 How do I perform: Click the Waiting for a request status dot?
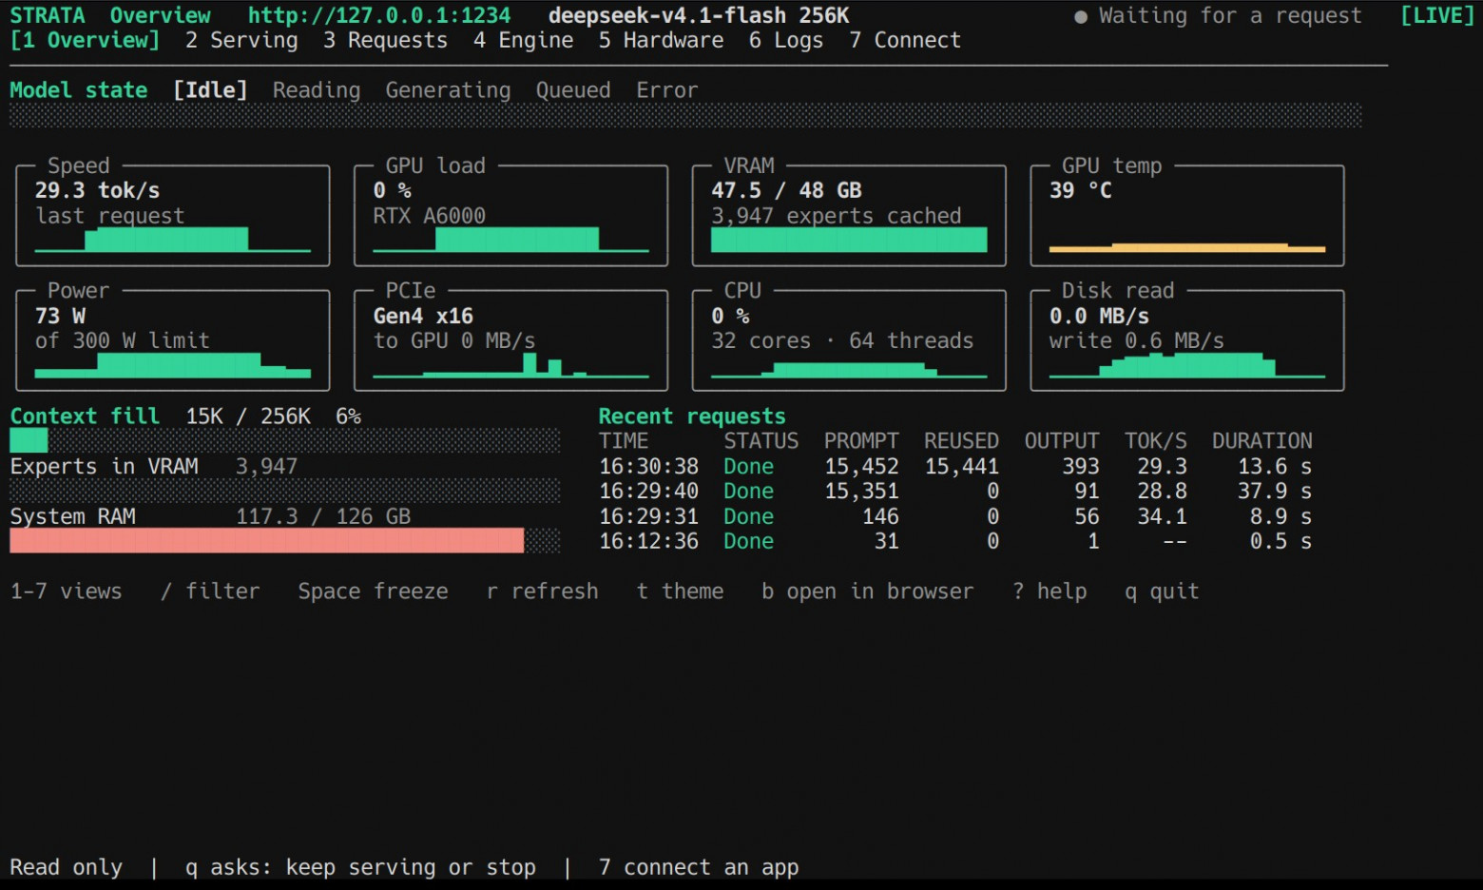[x=1081, y=17]
